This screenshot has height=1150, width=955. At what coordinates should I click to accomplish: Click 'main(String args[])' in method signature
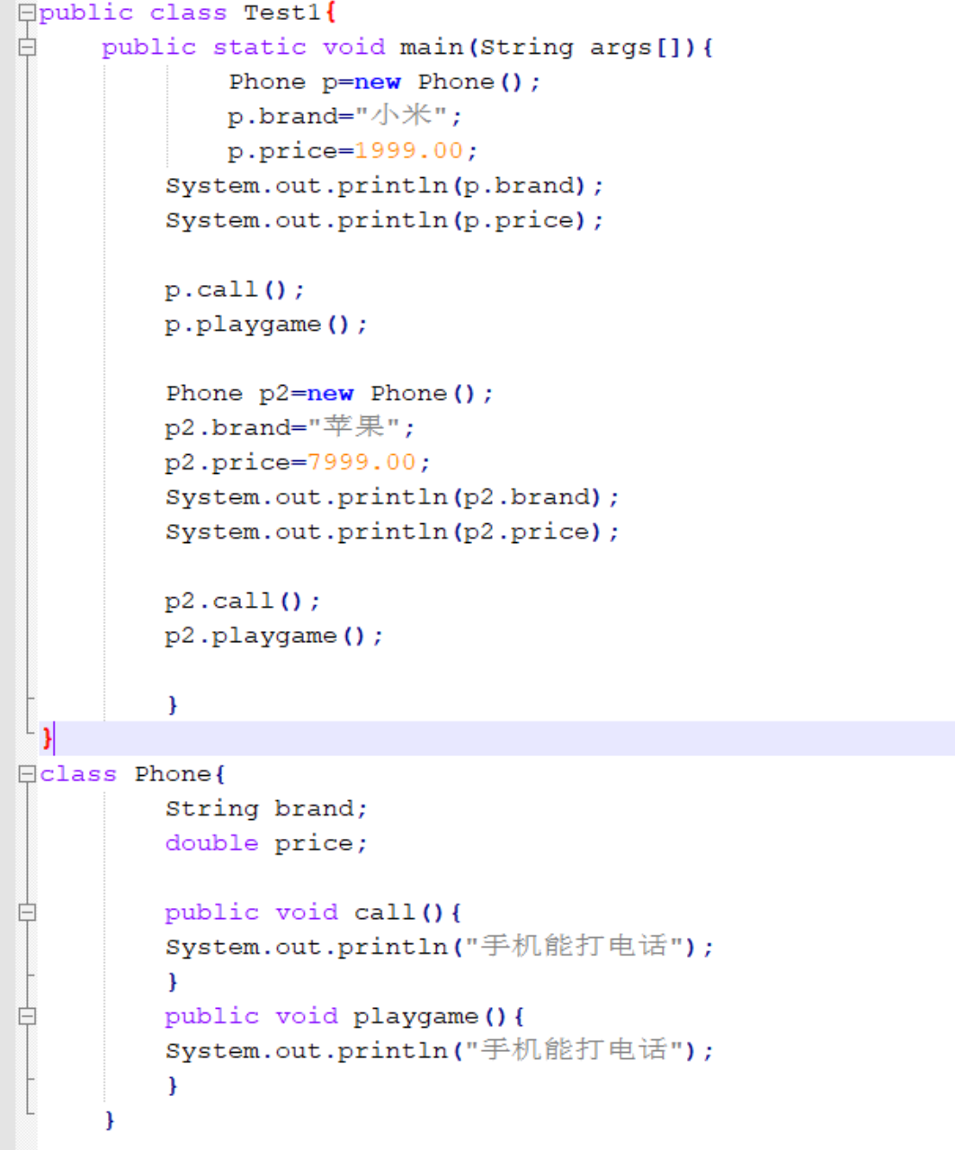pyautogui.click(x=548, y=47)
